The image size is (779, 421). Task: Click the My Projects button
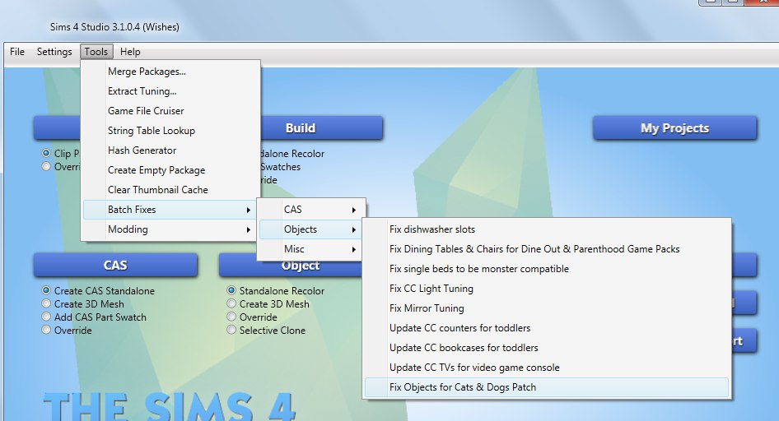[x=674, y=128]
